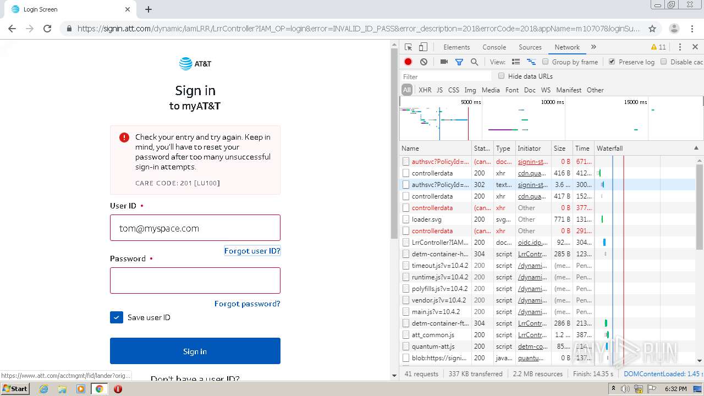Filter requests by Img type
This screenshot has width=704, height=396.
tap(470, 90)
